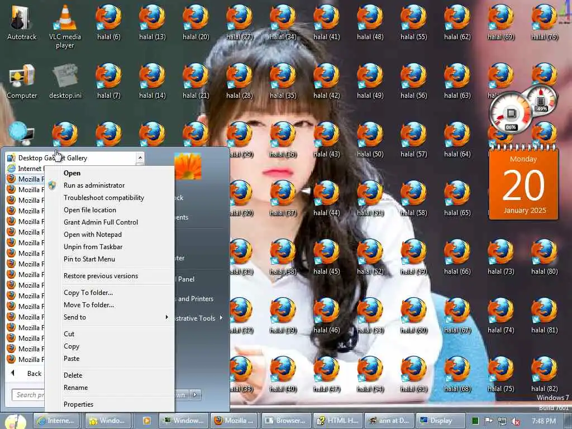Click the orange calendar gadget
Image resolution: width=572 pixels, height=429 pixels.
(x=523, y=183)
